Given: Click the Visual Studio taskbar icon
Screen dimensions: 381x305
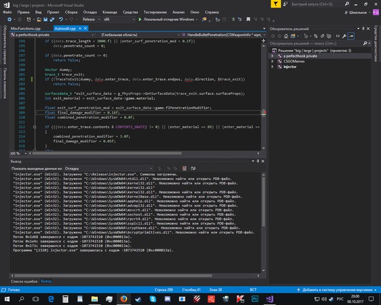Looking at the screenshot, I should tap(269, 298).
